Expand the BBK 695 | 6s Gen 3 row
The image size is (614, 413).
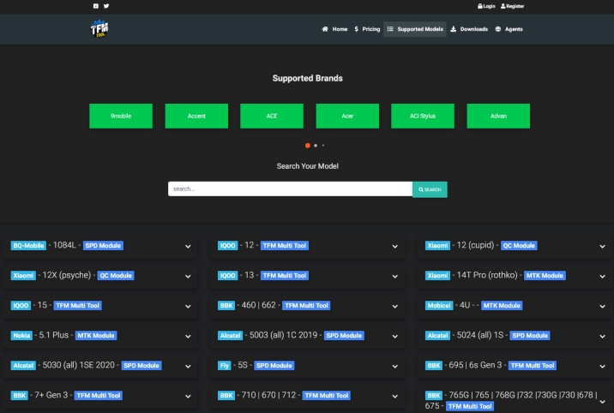[x=515, y=366]
